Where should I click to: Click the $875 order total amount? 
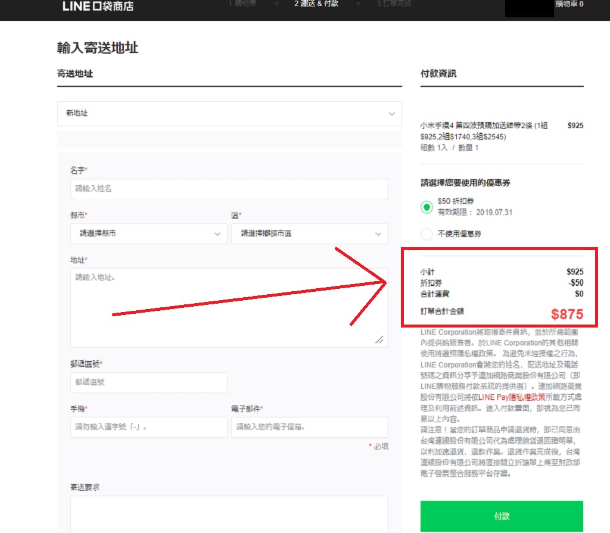pyautogui.click(x=567, y=314)
